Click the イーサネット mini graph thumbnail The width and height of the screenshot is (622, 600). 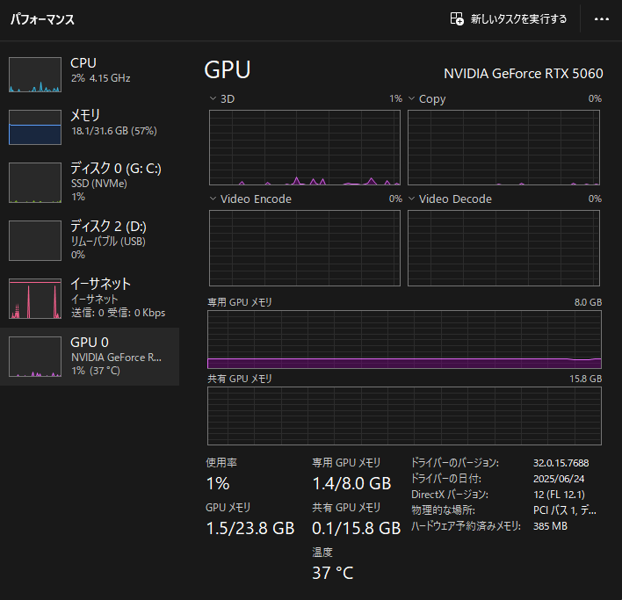[x=34, y=299]
